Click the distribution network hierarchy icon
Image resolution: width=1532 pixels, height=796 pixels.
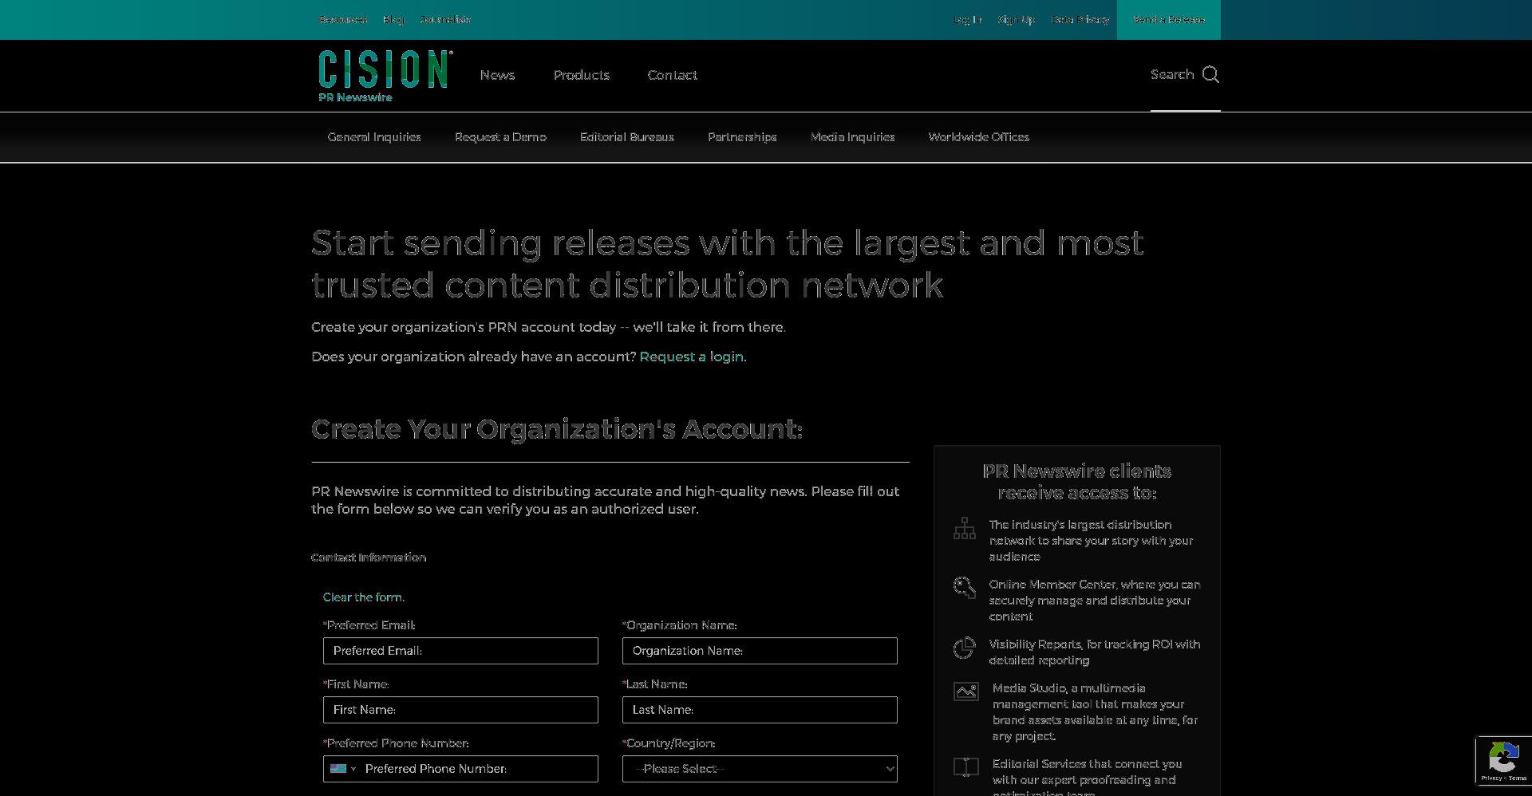(x=965, y=528)
